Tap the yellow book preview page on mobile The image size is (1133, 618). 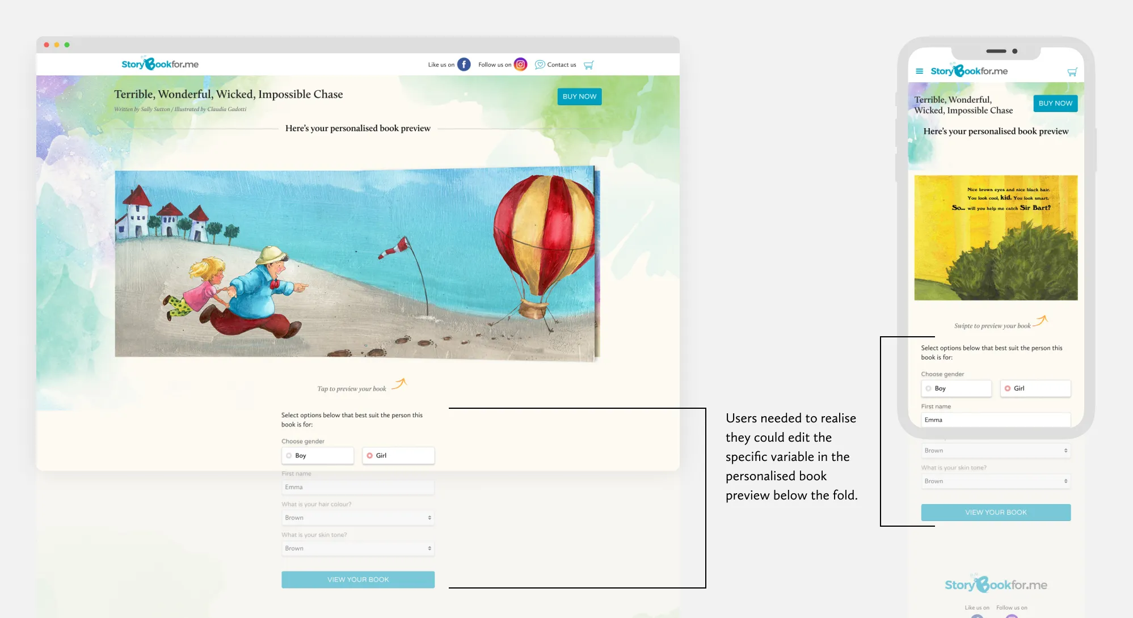click(x=996, y=238)
